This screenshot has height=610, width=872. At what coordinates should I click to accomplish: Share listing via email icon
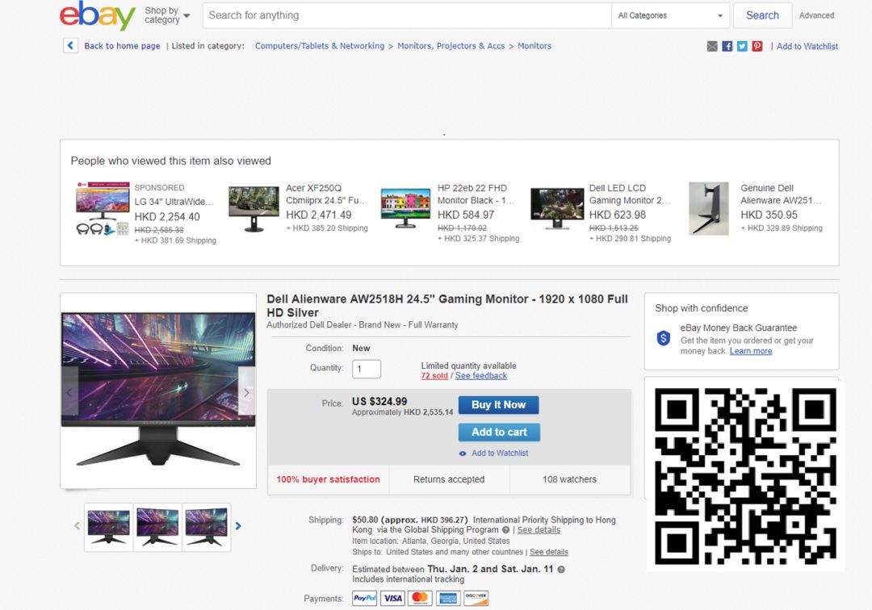(x=712, y=47)
